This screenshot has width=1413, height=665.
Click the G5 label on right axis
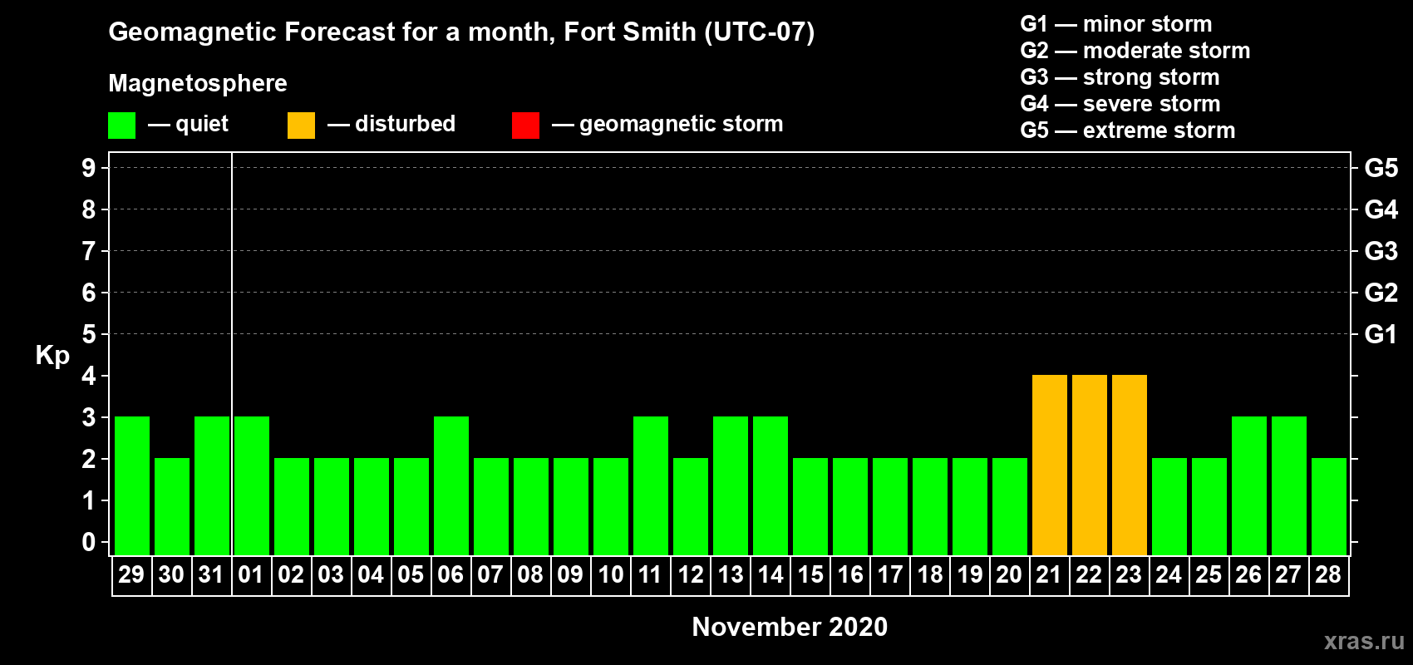pos(1381,168)
